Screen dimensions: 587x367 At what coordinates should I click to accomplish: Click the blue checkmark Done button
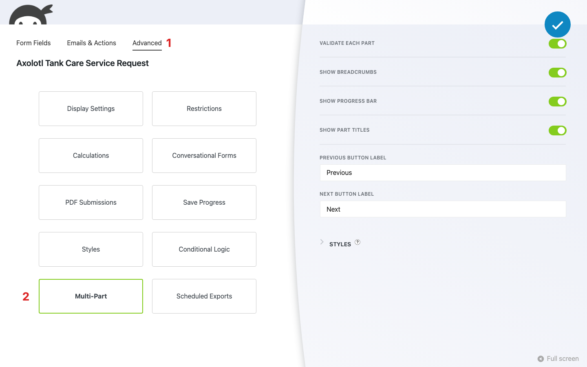(557, 24)
